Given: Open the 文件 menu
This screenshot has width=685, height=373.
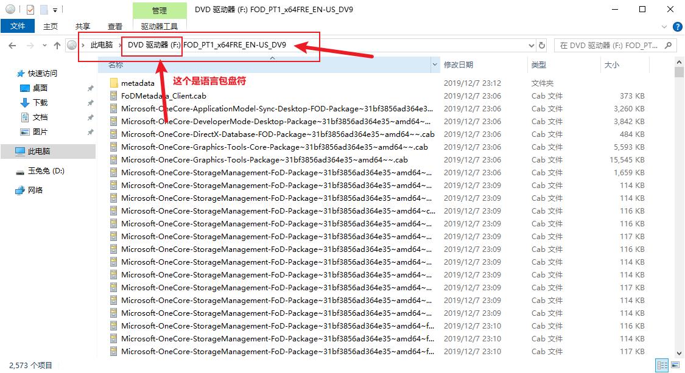Looking at the screenshot, I should click(18, 26).
